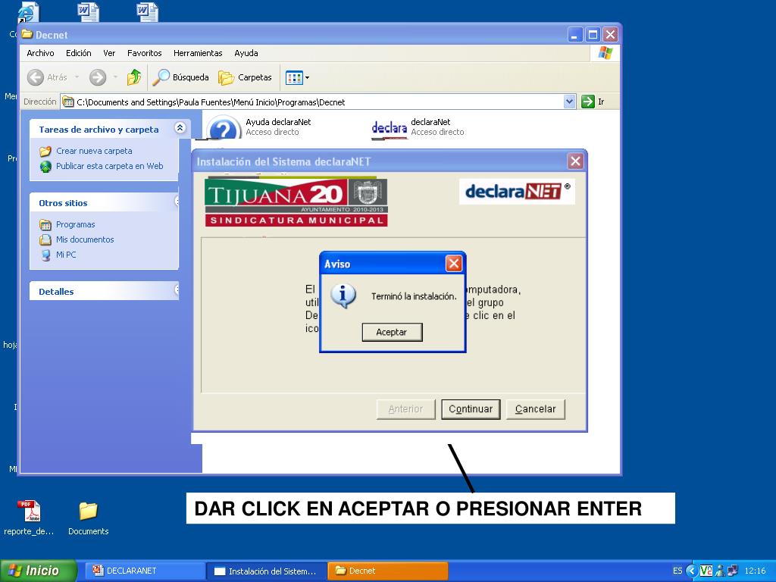The height and width of the screenshot is (582, 776).
Task: Click the Programas folder icon in sidebar
Action: [x=45, y=224]
